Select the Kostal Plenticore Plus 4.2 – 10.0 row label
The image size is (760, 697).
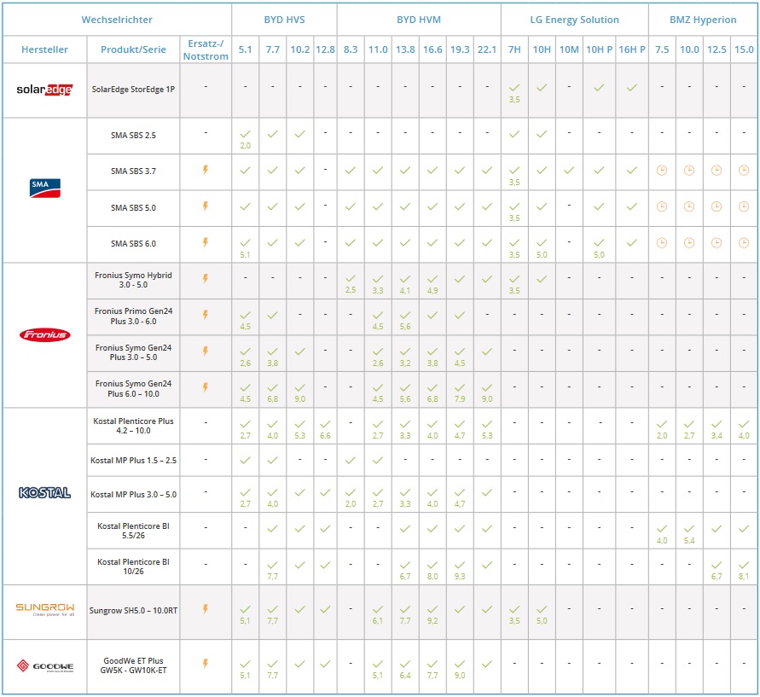coord(133,426)
